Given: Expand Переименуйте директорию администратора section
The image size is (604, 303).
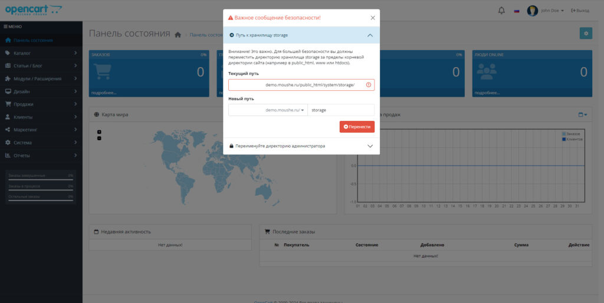Looking at the screenshot, I should click(301, 146).
